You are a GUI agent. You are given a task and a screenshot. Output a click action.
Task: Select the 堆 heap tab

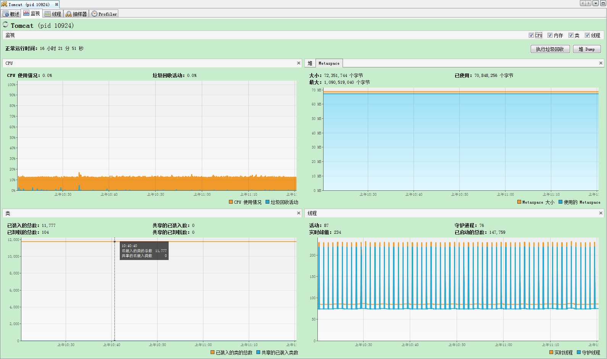point(310,63)
